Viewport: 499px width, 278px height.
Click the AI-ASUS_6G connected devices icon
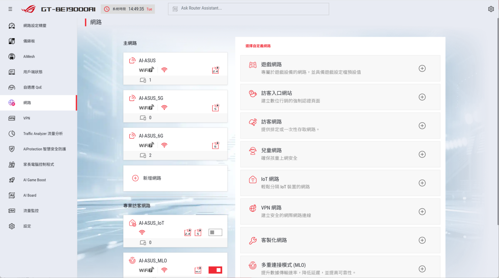[x=143, y=155]
